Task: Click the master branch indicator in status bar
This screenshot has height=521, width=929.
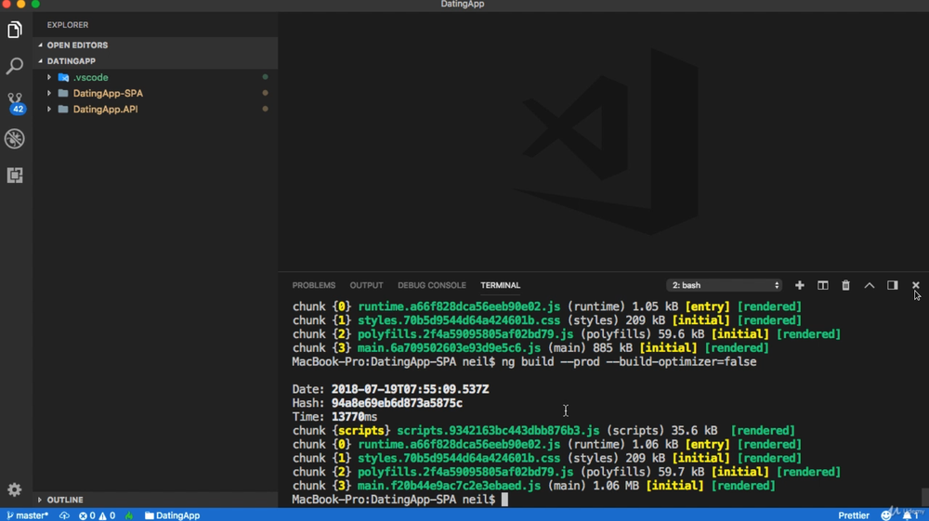Action: (27, 515)
